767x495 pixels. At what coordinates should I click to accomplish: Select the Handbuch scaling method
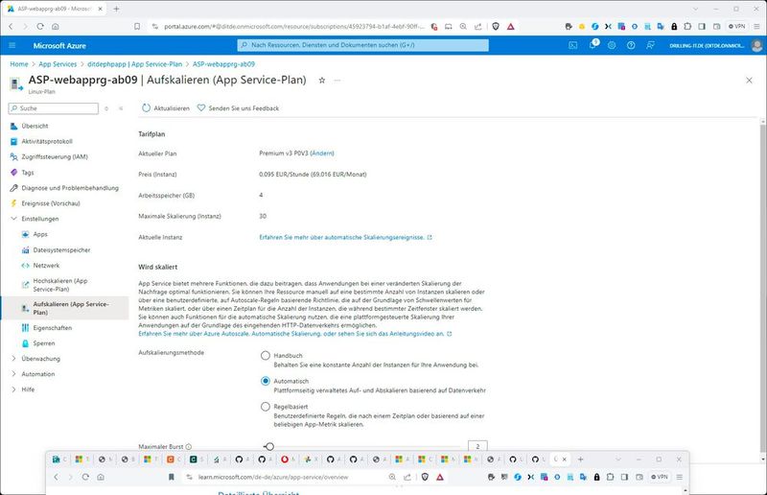coord(266,356)
